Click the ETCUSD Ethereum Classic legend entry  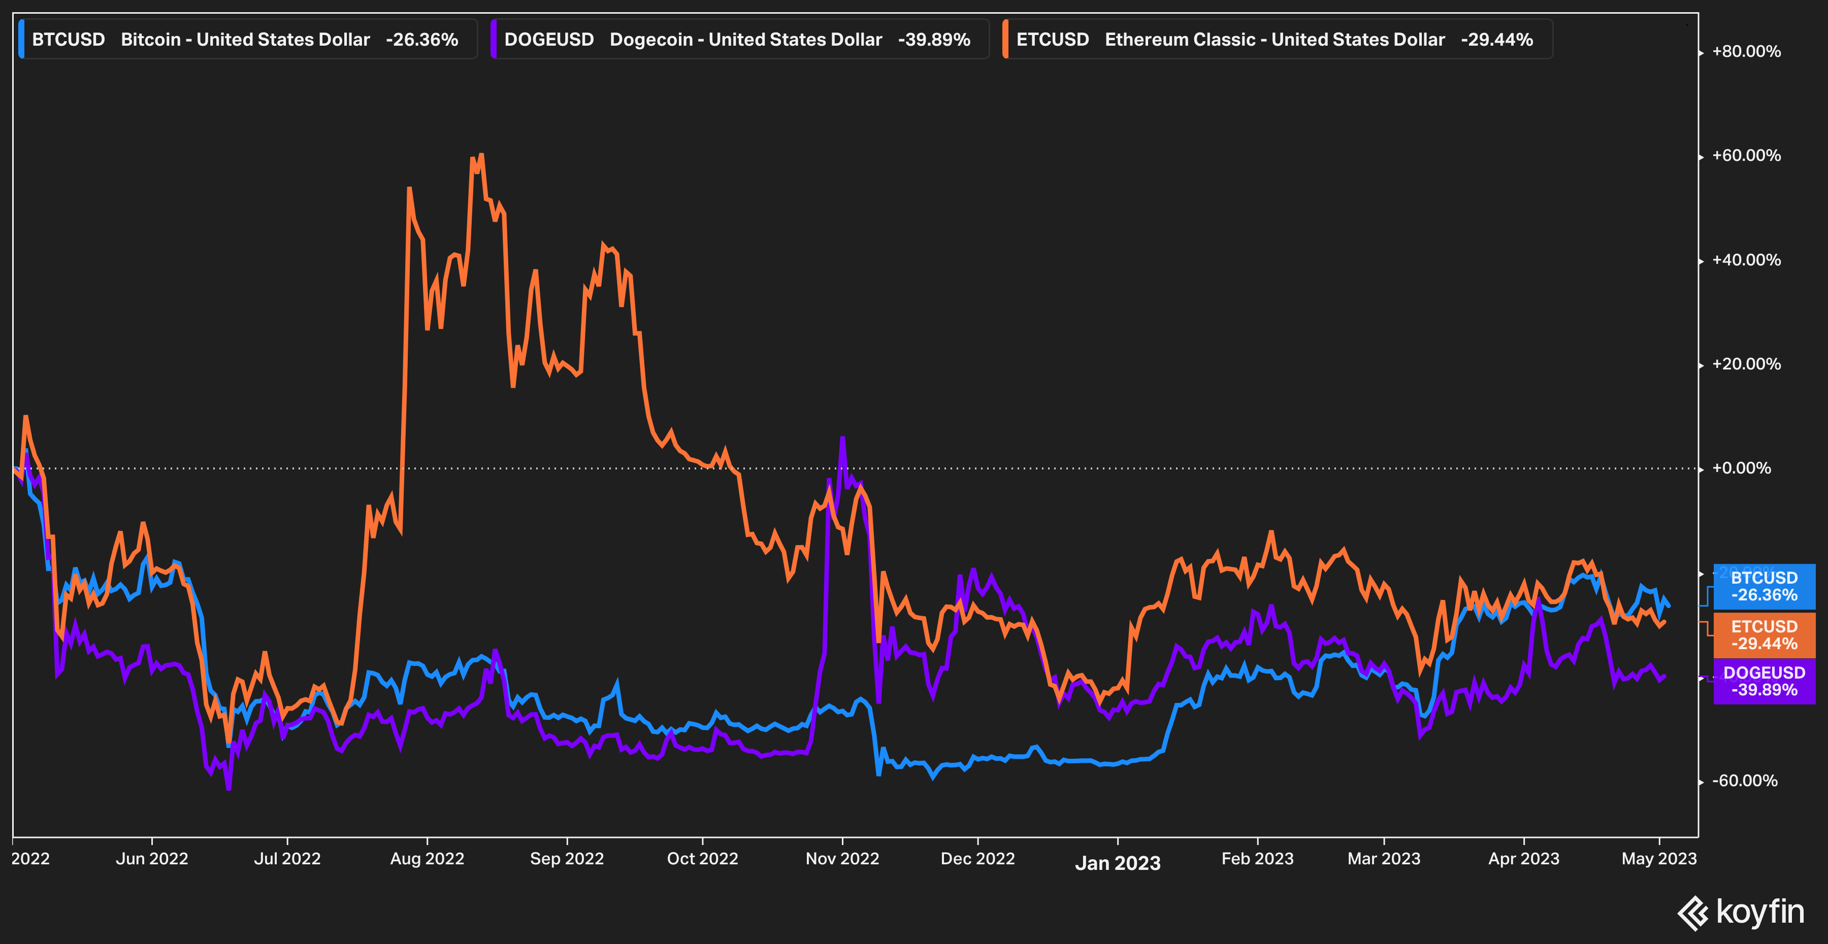pos(1278,39)
